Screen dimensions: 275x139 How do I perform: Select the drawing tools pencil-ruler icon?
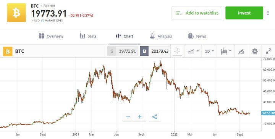pyautogui.click(x=241, y=51)
